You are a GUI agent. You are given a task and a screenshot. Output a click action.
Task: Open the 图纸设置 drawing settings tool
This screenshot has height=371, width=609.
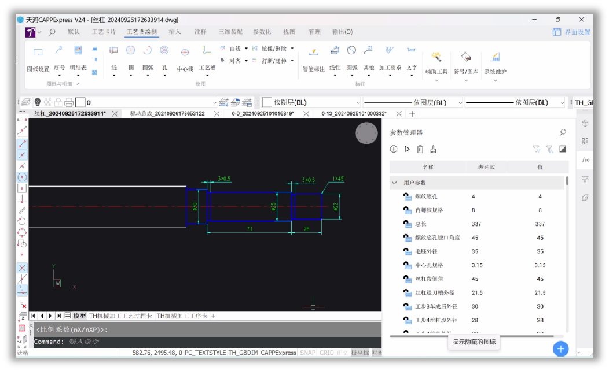tap(38, 59)
